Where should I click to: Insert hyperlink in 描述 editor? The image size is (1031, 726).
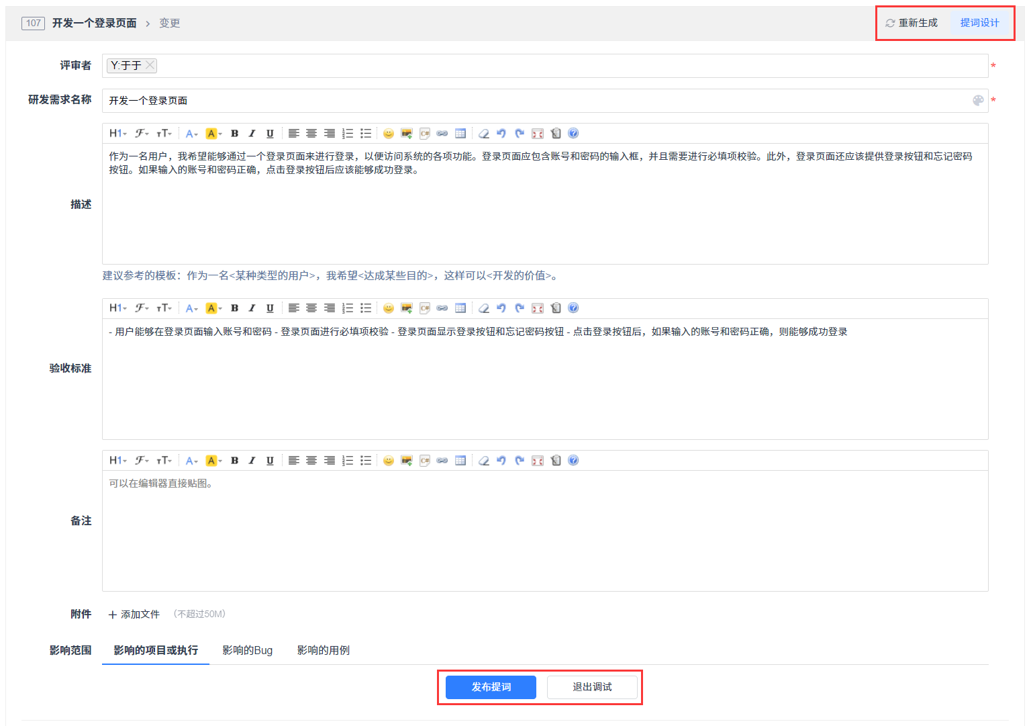[442, 134]
